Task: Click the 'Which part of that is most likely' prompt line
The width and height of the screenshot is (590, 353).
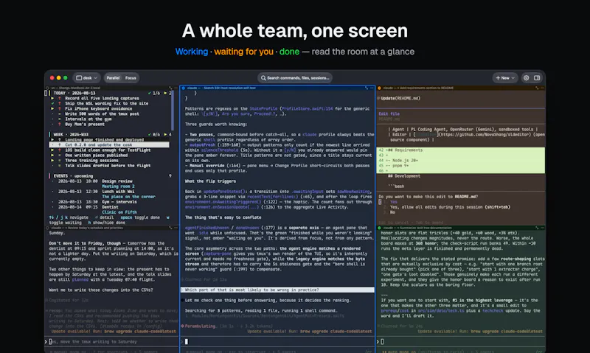Action: (278, 290)
